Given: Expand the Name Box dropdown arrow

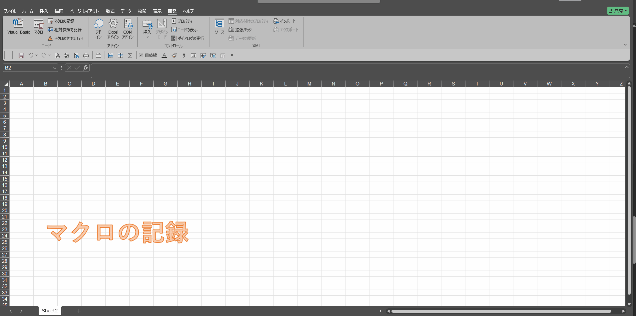Looking at the screenshot, I should click(55, 68).
